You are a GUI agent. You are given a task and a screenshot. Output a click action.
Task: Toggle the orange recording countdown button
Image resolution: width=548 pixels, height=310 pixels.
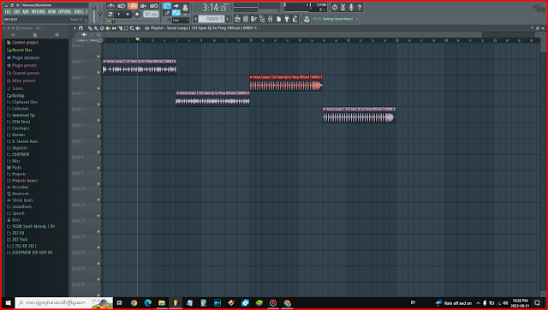(133, 6)
